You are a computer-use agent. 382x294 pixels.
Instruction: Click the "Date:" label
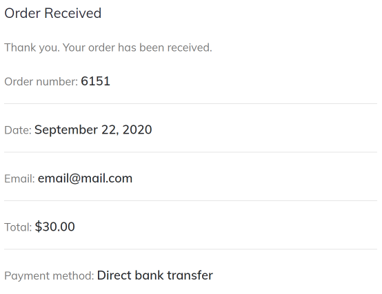coord(18,130)
